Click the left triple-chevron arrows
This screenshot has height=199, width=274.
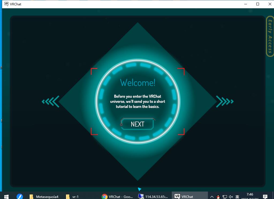point(51,101)
